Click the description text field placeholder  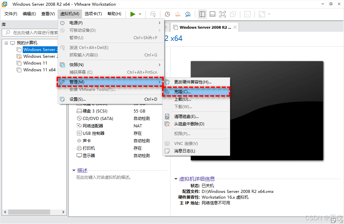click(104, 177)
